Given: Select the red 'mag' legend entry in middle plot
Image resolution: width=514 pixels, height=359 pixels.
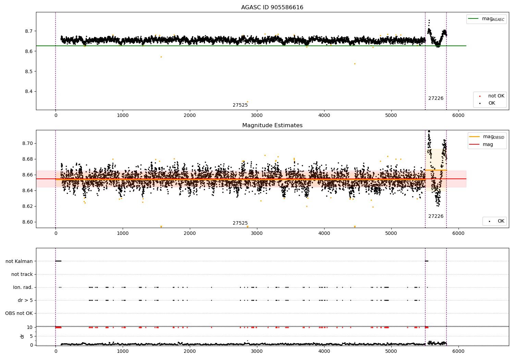Looking at the screenshot, I should (x=481, y=144).
